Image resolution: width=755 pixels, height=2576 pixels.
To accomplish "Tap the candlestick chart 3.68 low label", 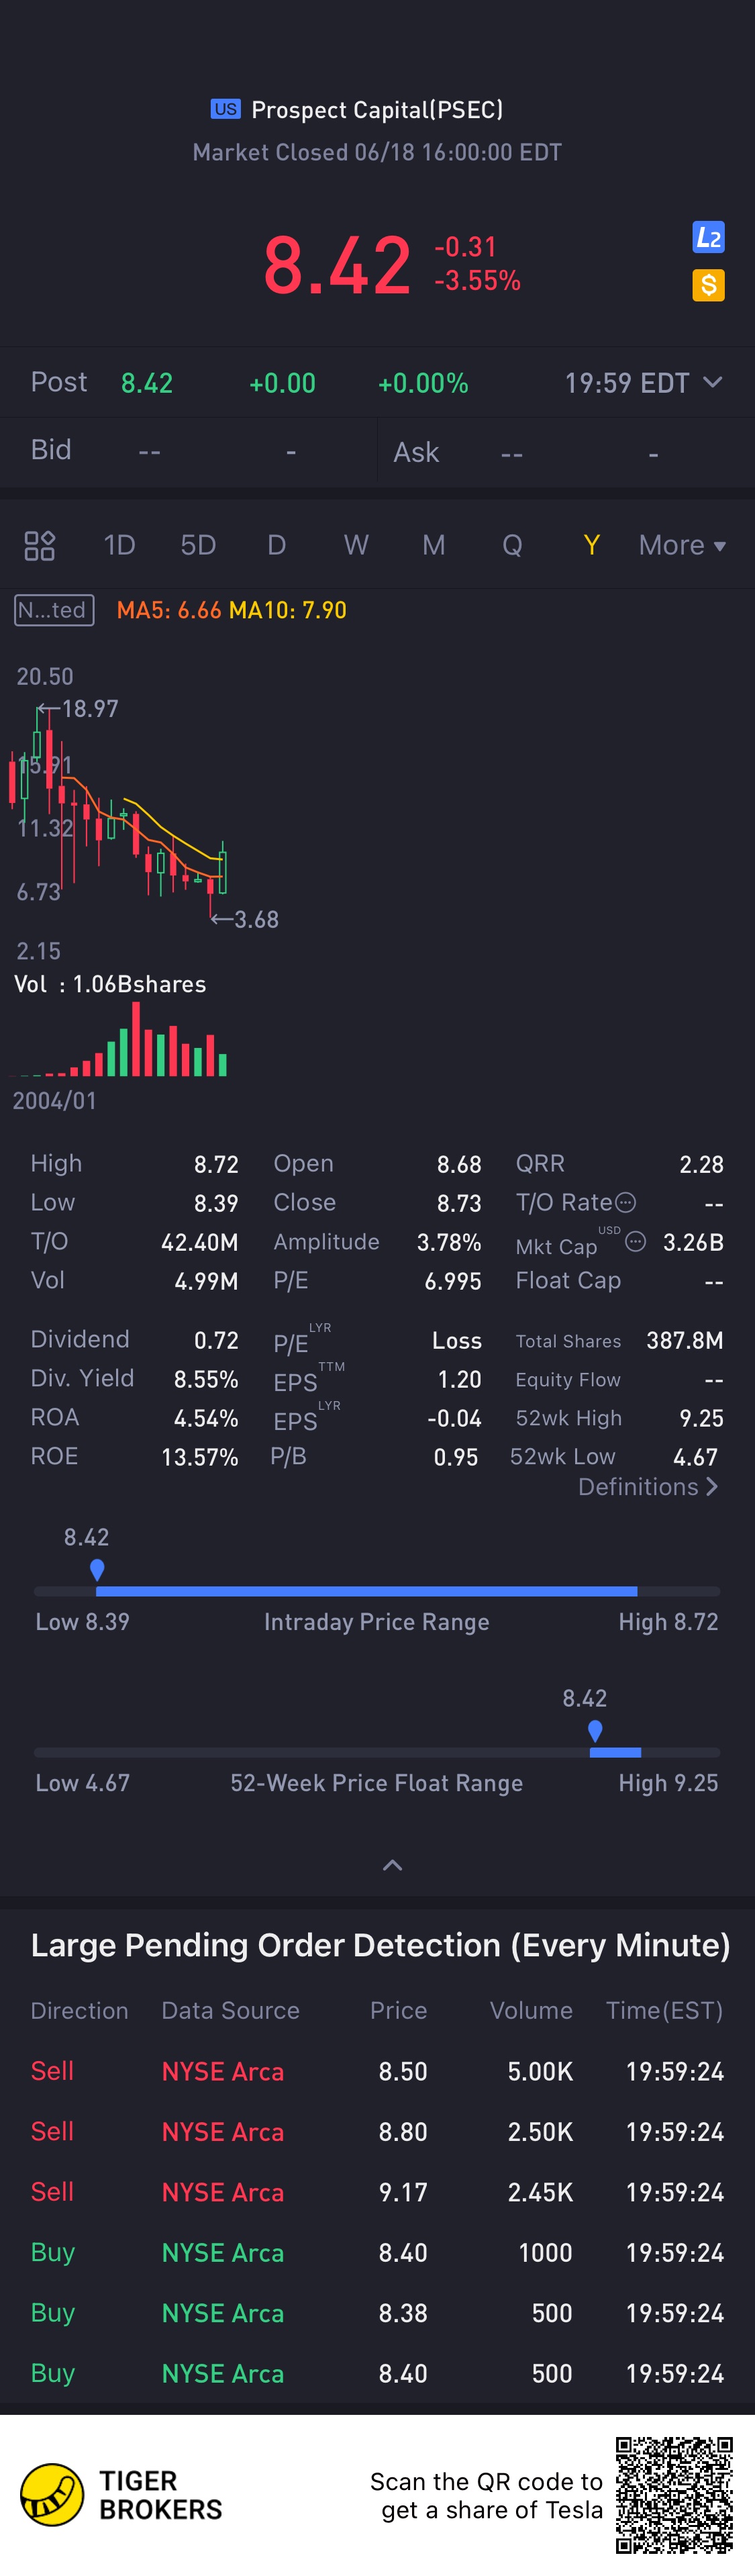I will pos(255,919).
